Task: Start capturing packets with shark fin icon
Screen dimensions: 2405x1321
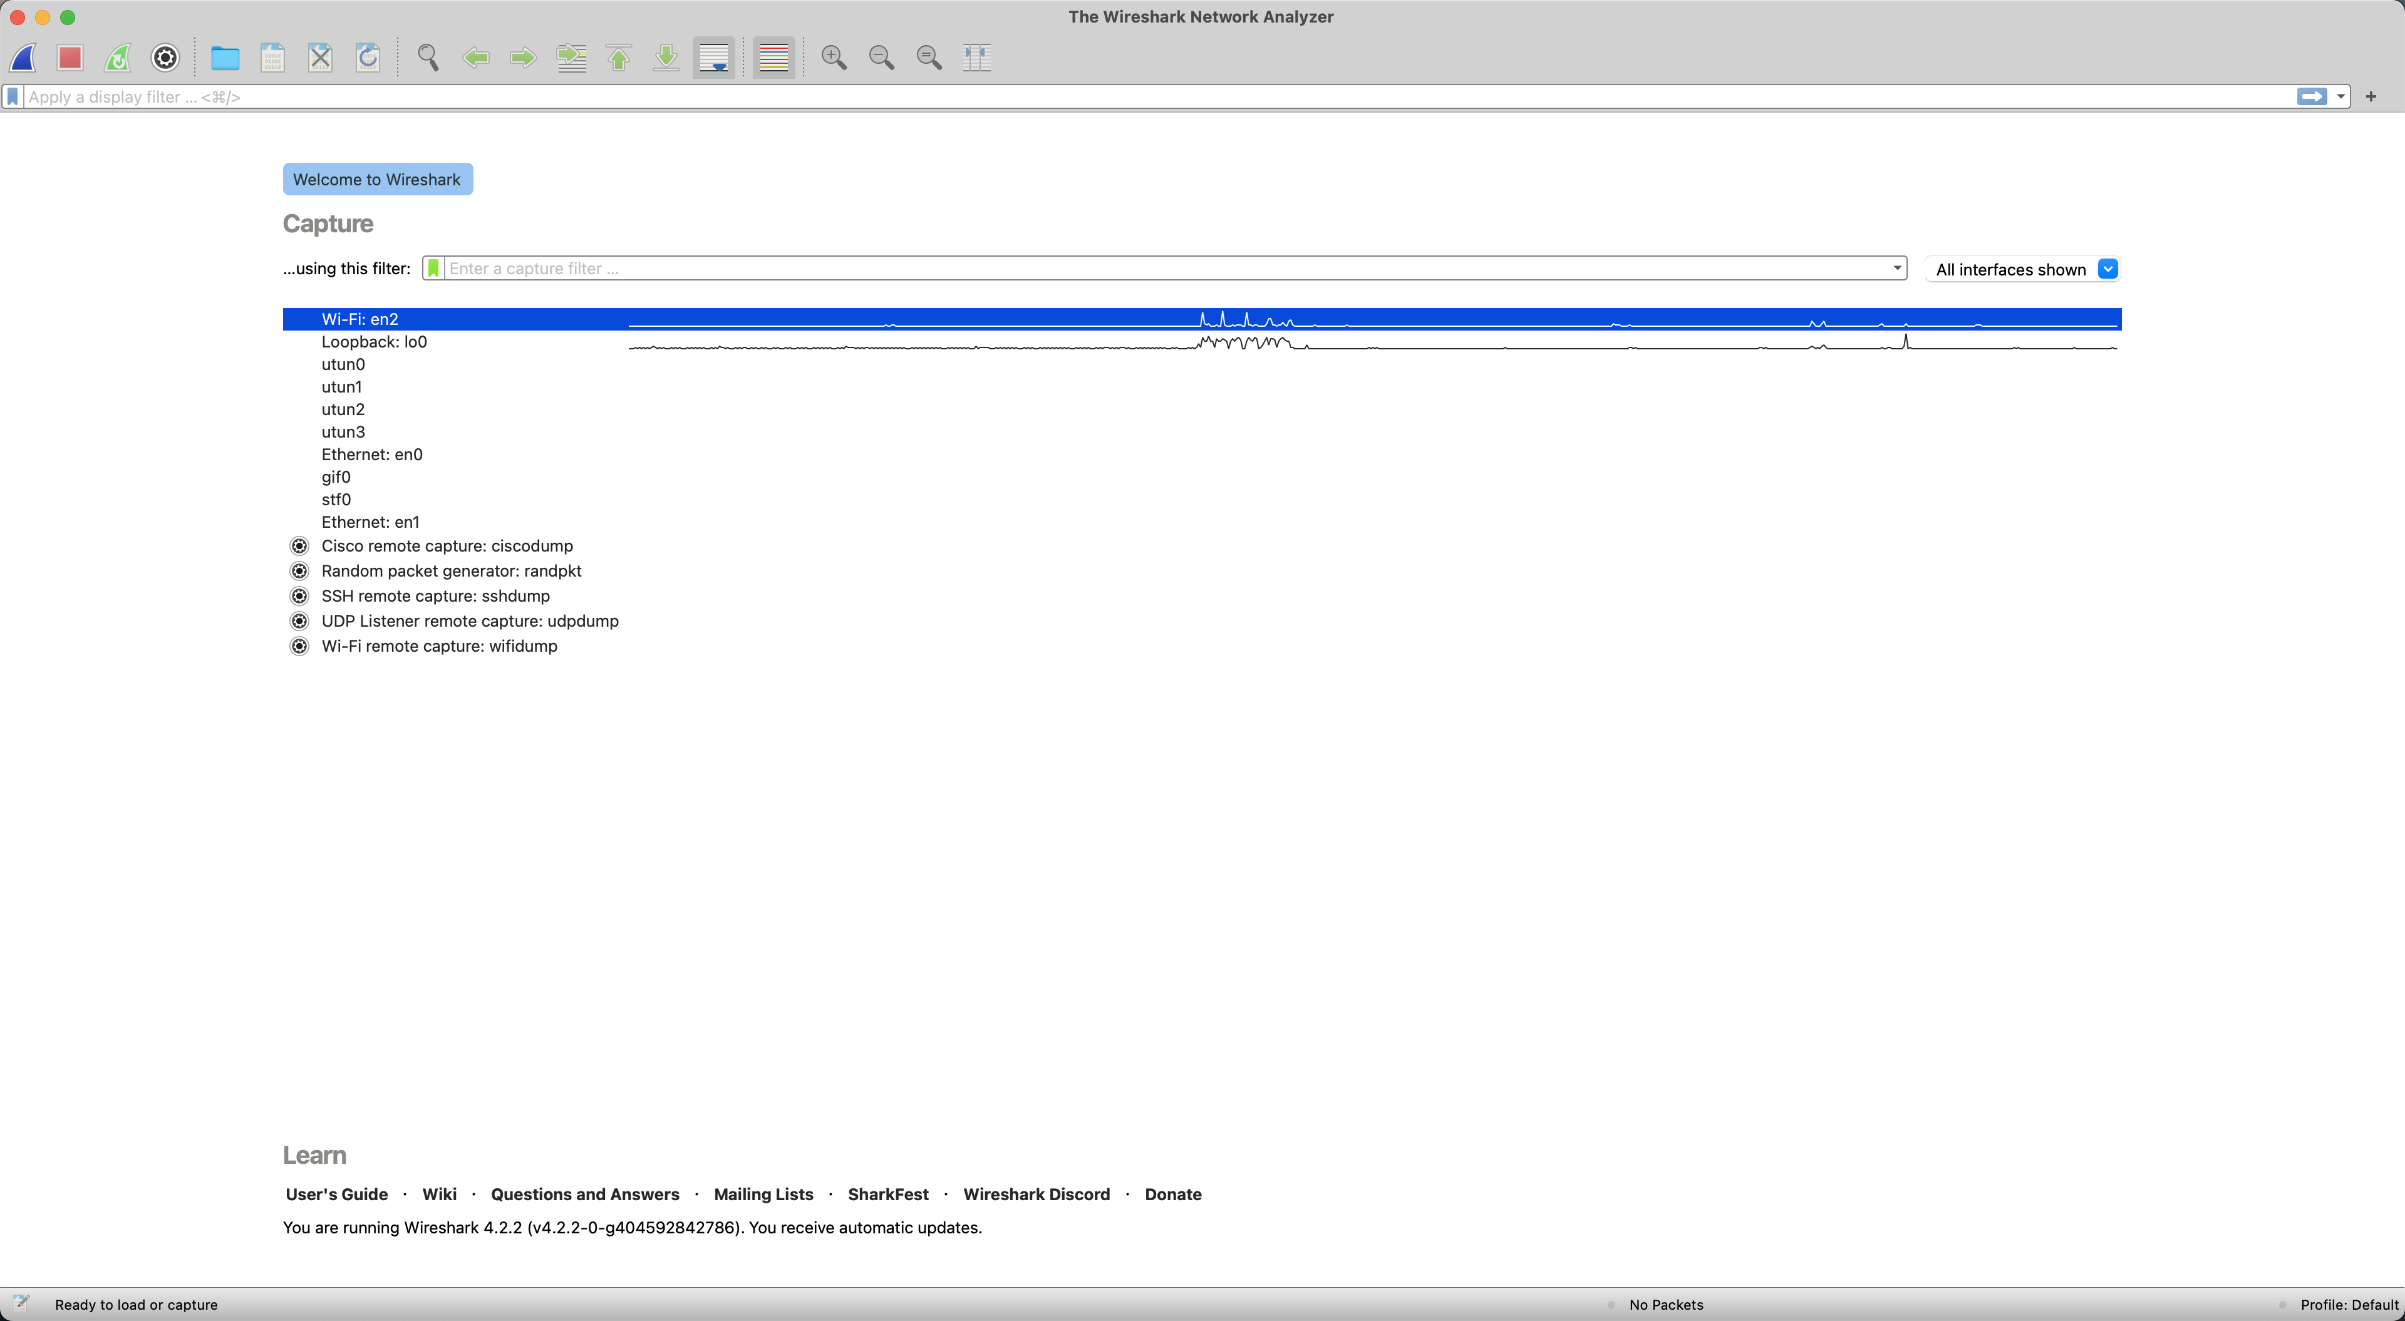Action: coord(23,58)
